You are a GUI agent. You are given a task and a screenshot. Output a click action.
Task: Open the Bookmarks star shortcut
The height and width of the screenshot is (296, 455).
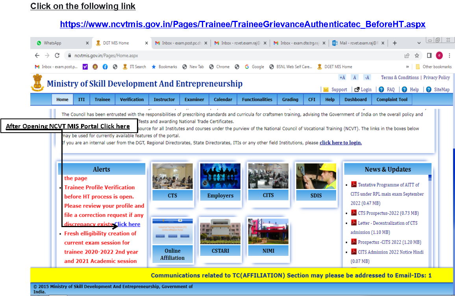[x=164, y=67]
